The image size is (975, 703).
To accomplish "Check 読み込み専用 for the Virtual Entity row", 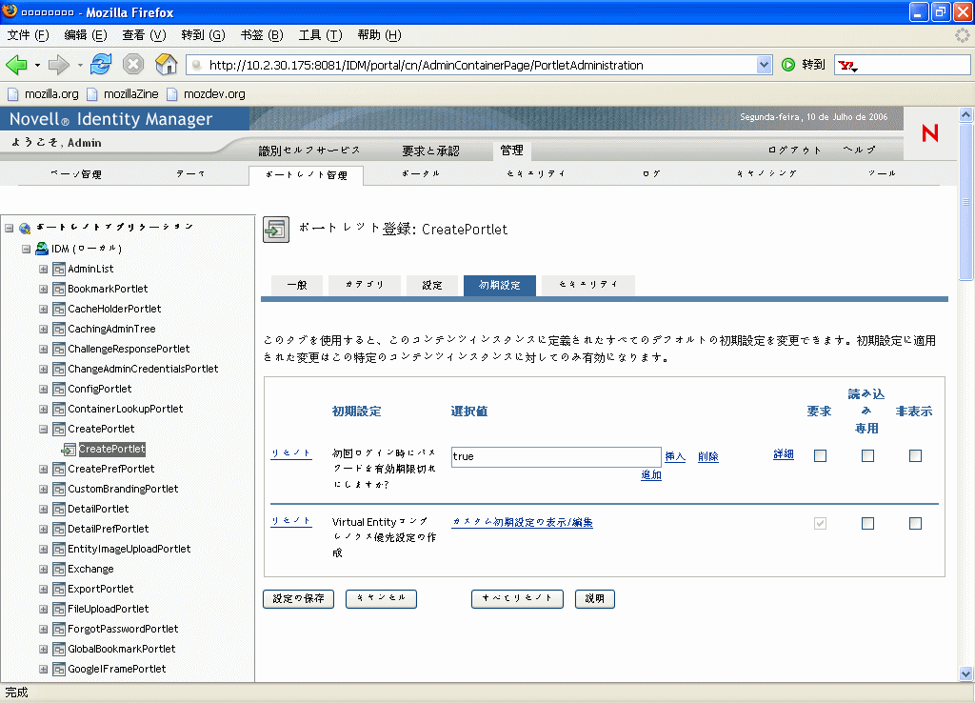I will pos(867,522).
